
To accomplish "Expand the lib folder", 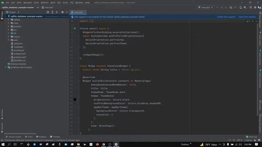I will (x=8, y=33).
